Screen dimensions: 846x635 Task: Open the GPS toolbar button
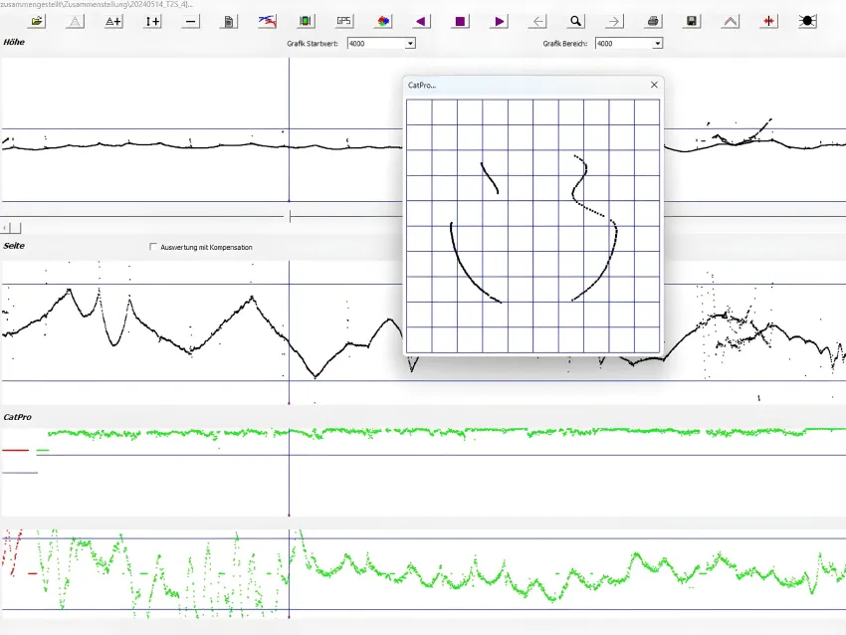click(x=343, y=22)
